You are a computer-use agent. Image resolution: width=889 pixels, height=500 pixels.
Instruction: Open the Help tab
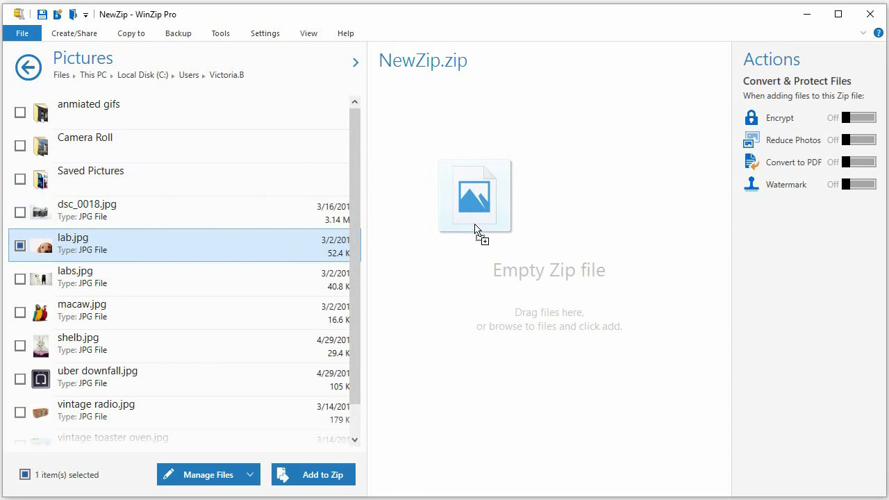click(x=346, y=33)
